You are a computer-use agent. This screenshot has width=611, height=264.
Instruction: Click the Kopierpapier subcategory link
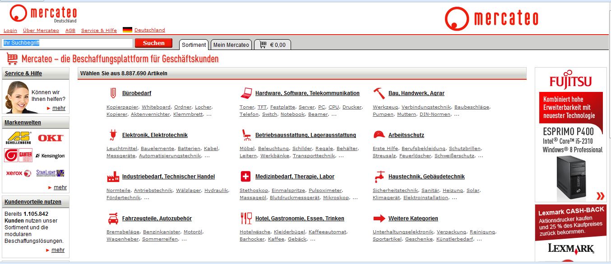point(122,107)
